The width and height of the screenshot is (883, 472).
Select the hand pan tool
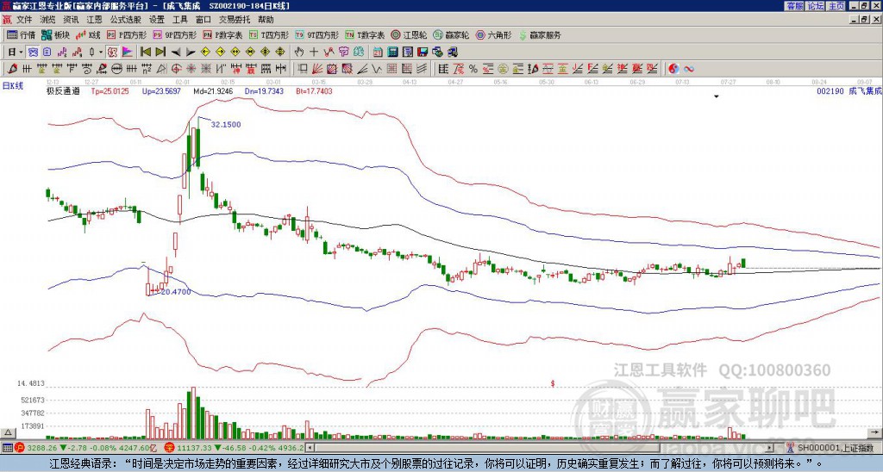(x=299, y=53)
